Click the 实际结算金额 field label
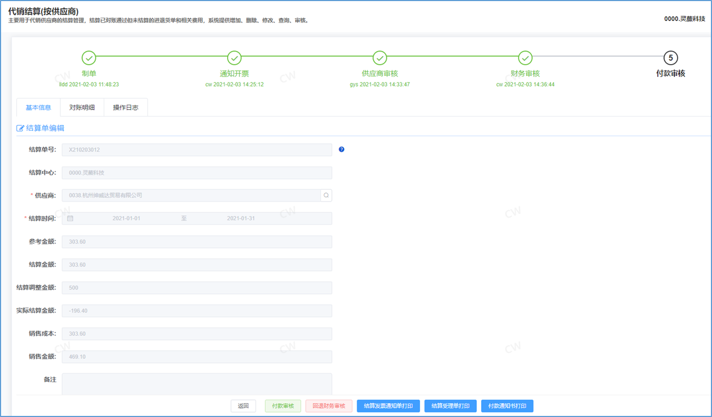712x417 pixels. pos(36,311)
